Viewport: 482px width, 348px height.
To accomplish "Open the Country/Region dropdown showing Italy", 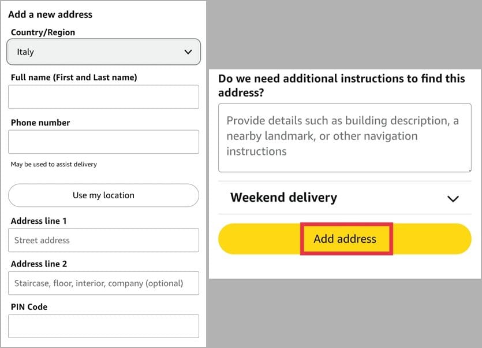I will (x=103, y=52).
